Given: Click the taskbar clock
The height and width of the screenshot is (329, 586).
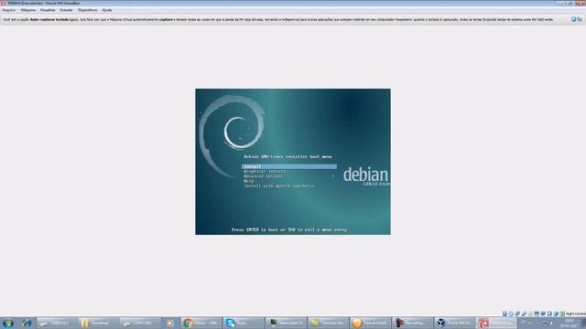Looking at the screenshot, I should (570, 323).
